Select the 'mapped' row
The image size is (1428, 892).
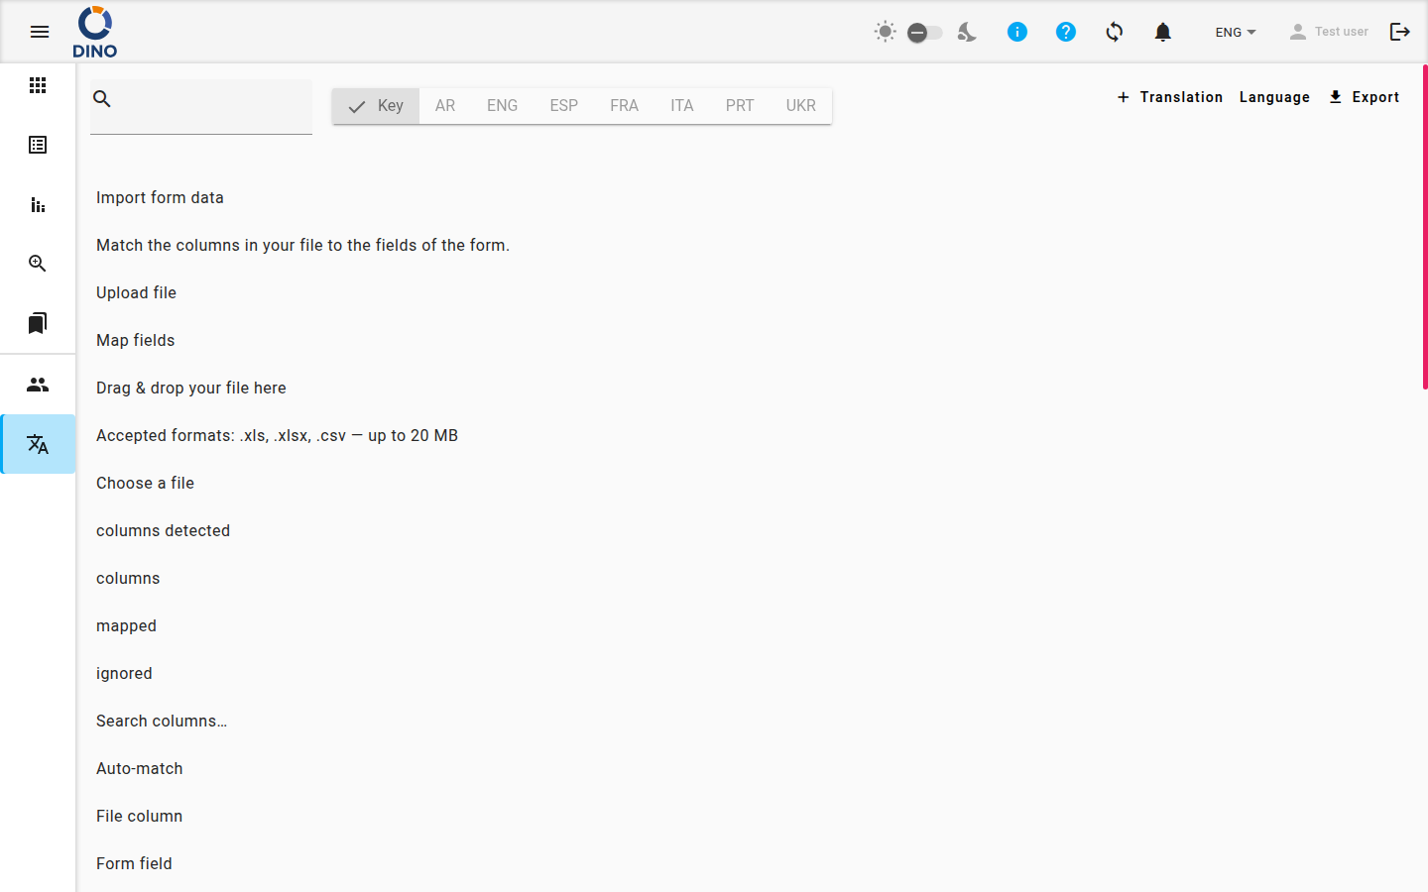(752, 626)
